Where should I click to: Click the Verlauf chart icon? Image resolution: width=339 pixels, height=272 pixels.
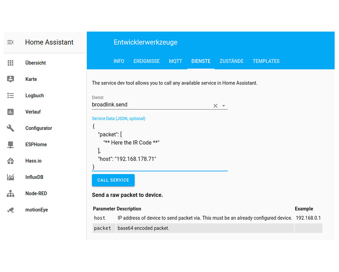click(x=10, y=112)
